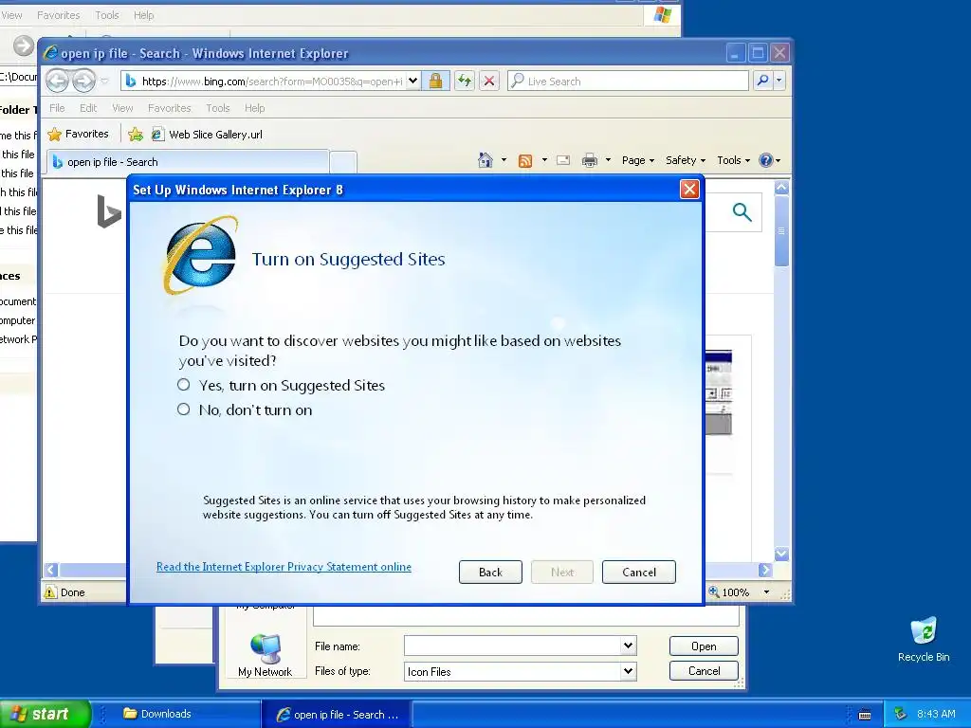Click the address bar URL field
The image size is (971, 728).
pyautogui.click(x=271, y=82)
